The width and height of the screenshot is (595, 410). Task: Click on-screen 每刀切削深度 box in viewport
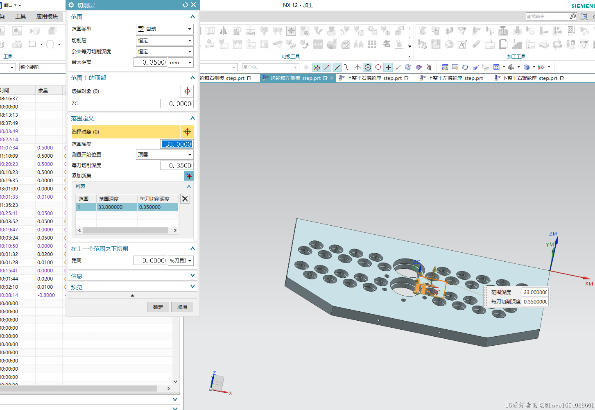click(x=535, y=301)
